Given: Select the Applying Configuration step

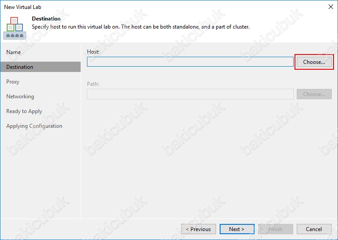Looking at the screenshot, I should [34, 126].
